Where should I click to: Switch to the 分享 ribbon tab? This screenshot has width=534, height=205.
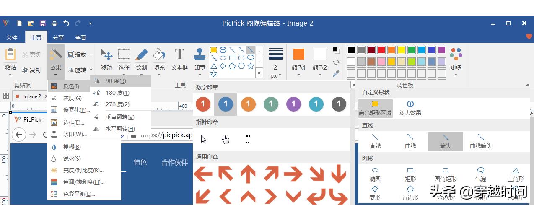(58, 38)
